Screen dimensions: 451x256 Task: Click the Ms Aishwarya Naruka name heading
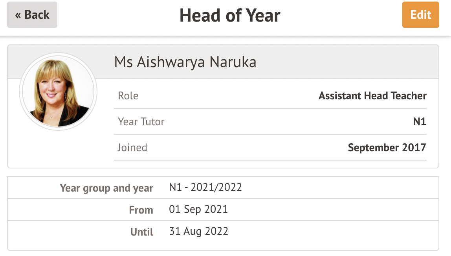[185, 62]
